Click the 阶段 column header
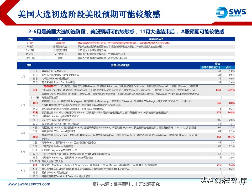 (x=60, y=39)
